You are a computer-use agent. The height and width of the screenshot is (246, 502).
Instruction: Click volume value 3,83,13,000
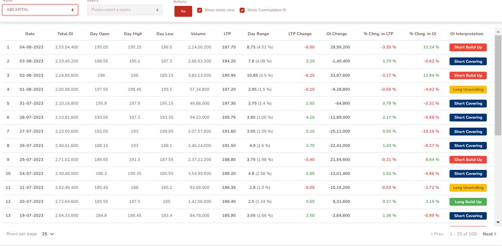click(x=199, y=75)
